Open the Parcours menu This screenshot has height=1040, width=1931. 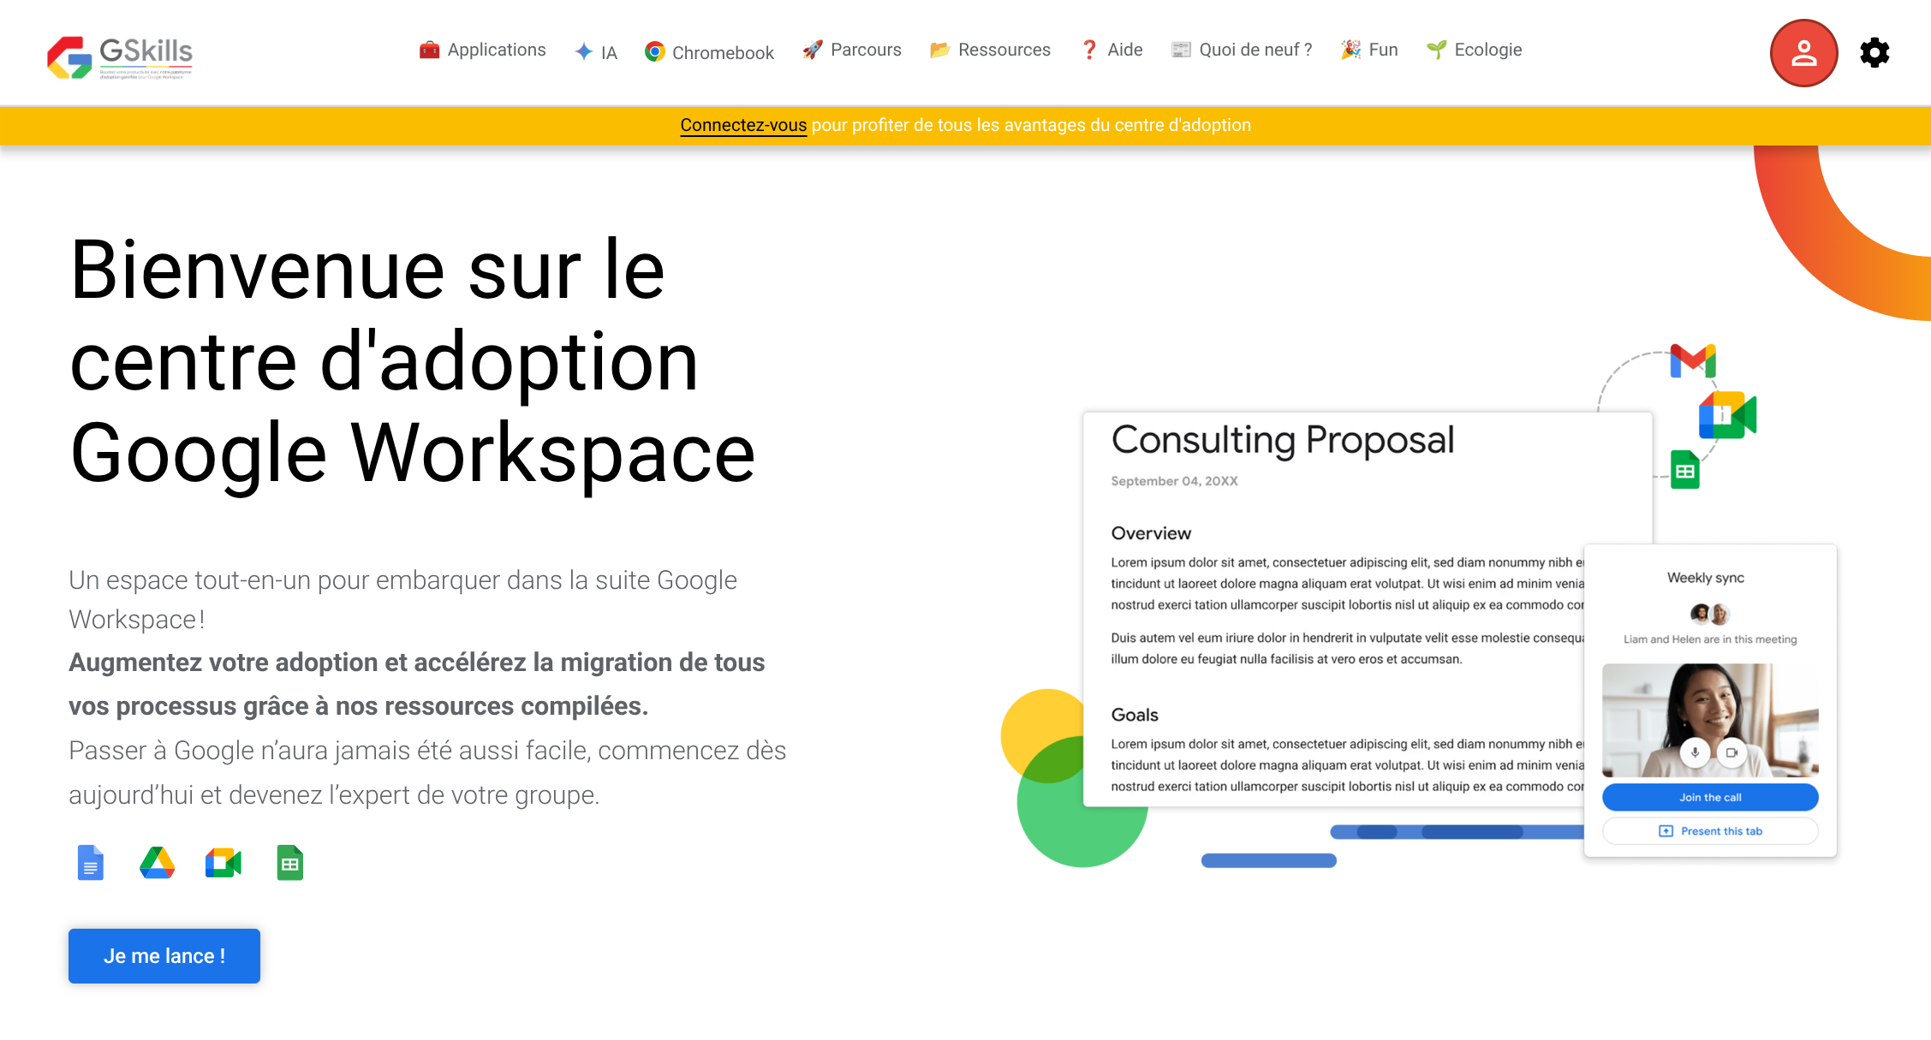click(852, 50)
